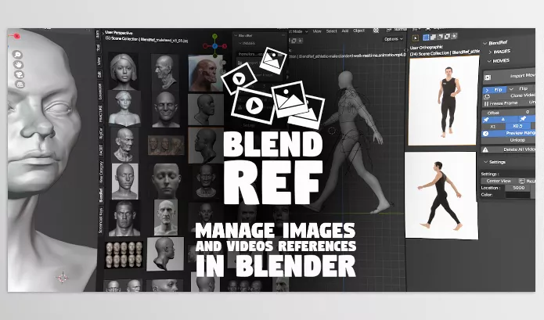
Task: Select the grid of small skulls reference image
Action: [x=124, y=255]
